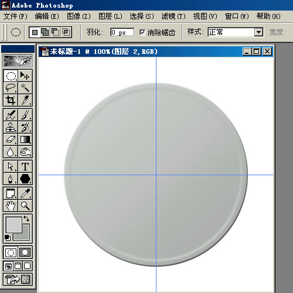Select the Gradient tool
The width and height of the screenshot is (293, 293).
coord(25,139)
